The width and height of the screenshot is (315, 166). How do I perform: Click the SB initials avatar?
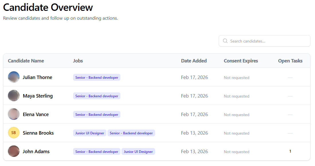pyautogui.click(x=14, y=133)
